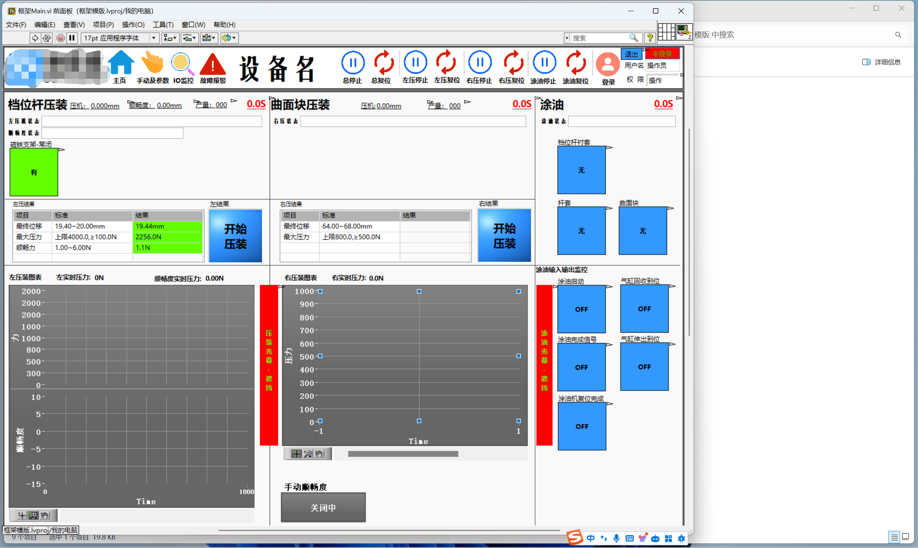
Task: Select the pan hand tool of the right graph palette
Action: point(319,453)
